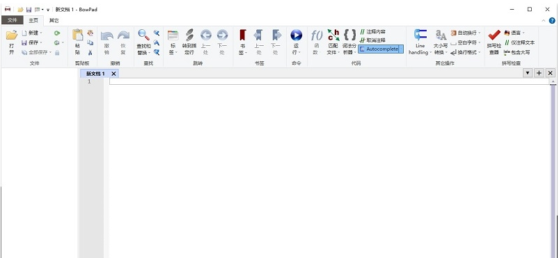Open the 文件 ribbon menu

point(13,20)
